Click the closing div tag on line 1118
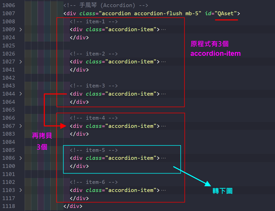 click(x=73, y=206)
